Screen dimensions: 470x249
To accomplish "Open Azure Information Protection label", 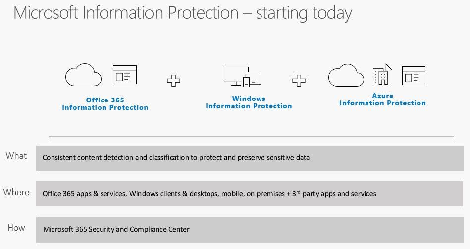I will point(382,100).
